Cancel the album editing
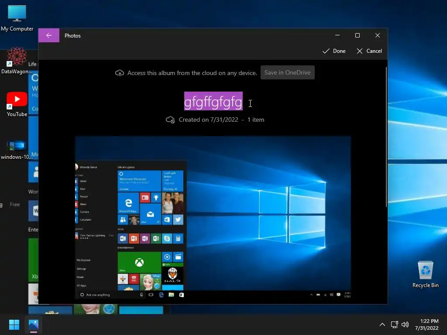 369,51
